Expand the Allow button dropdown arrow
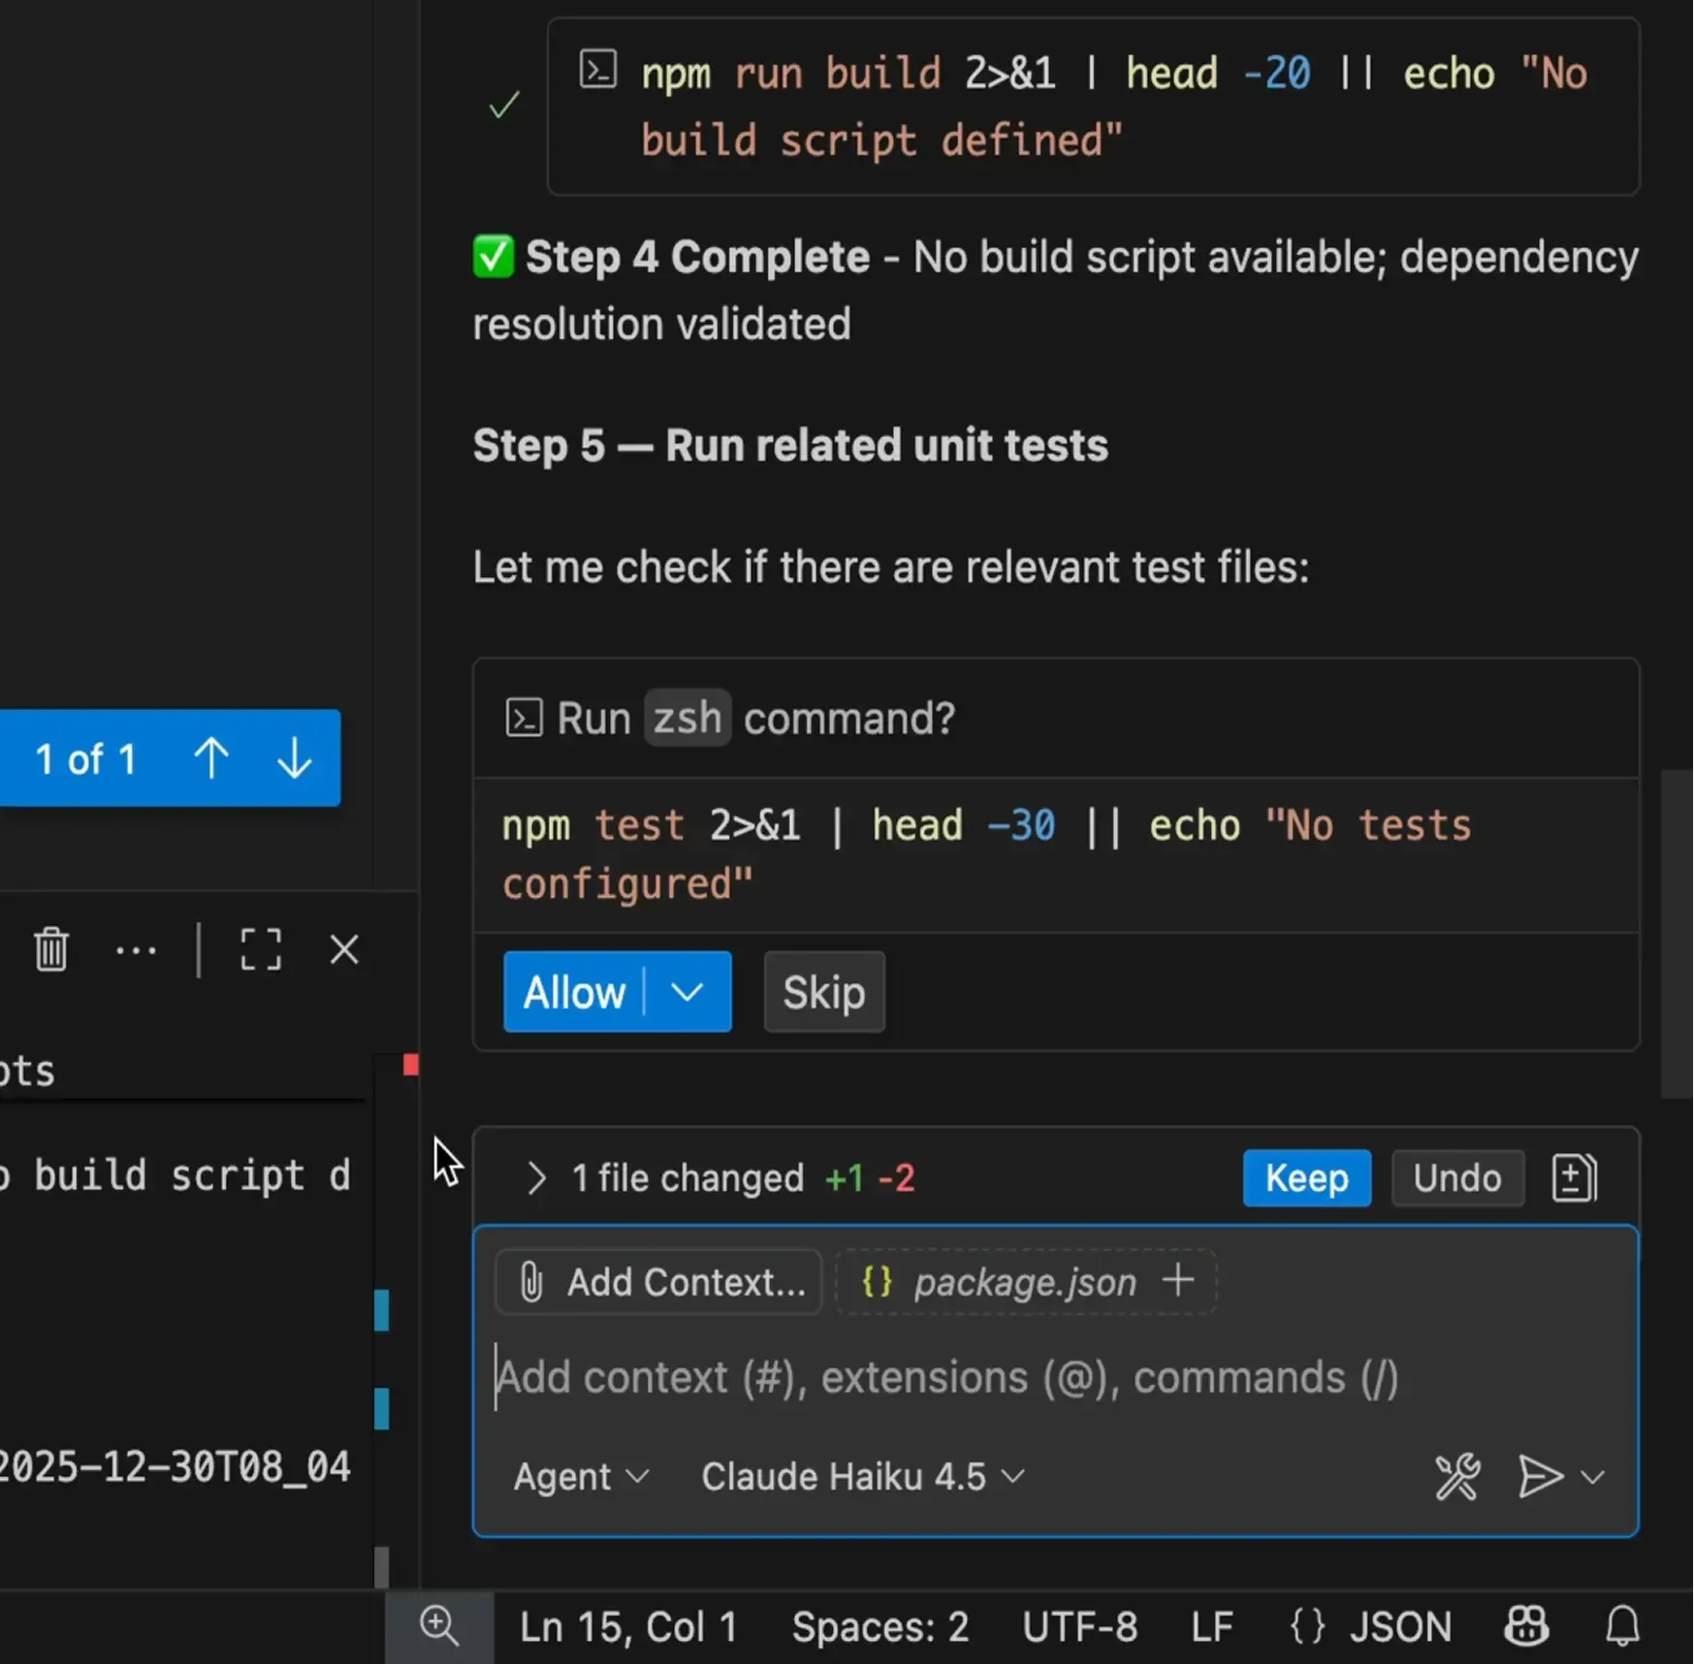 click(x=688, y=992)
